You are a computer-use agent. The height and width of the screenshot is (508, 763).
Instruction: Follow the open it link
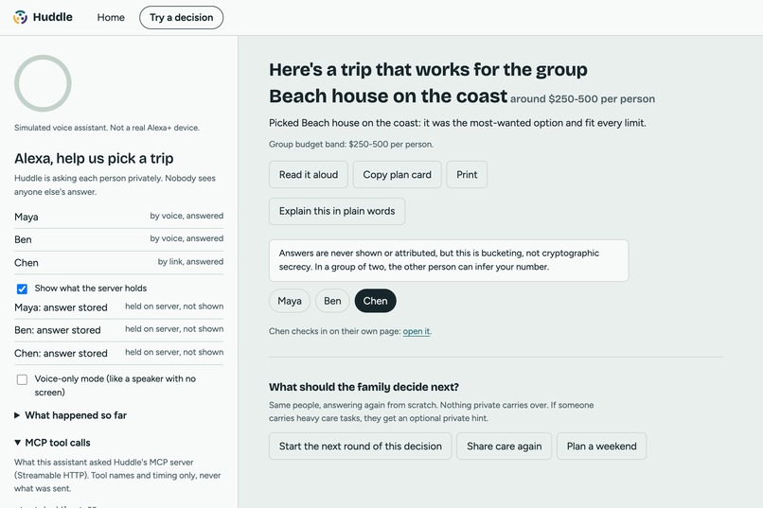point(416,331)
